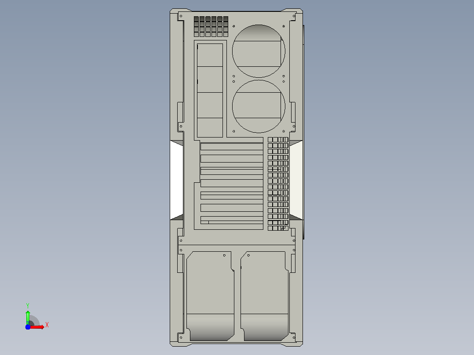
Task: Select the lower circular fan opening on the model
Action: (x=259, y=106)
